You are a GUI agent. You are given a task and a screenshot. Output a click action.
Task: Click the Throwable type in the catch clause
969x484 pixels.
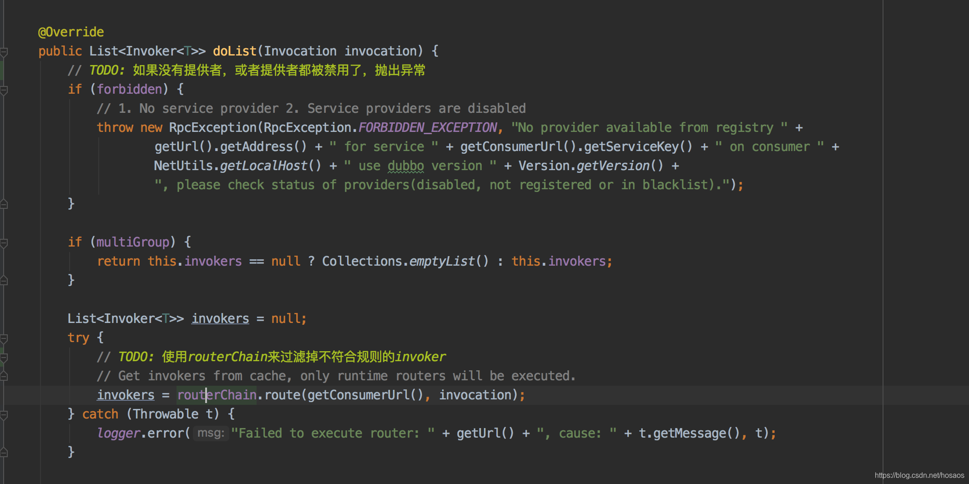(x=166, y=414)
